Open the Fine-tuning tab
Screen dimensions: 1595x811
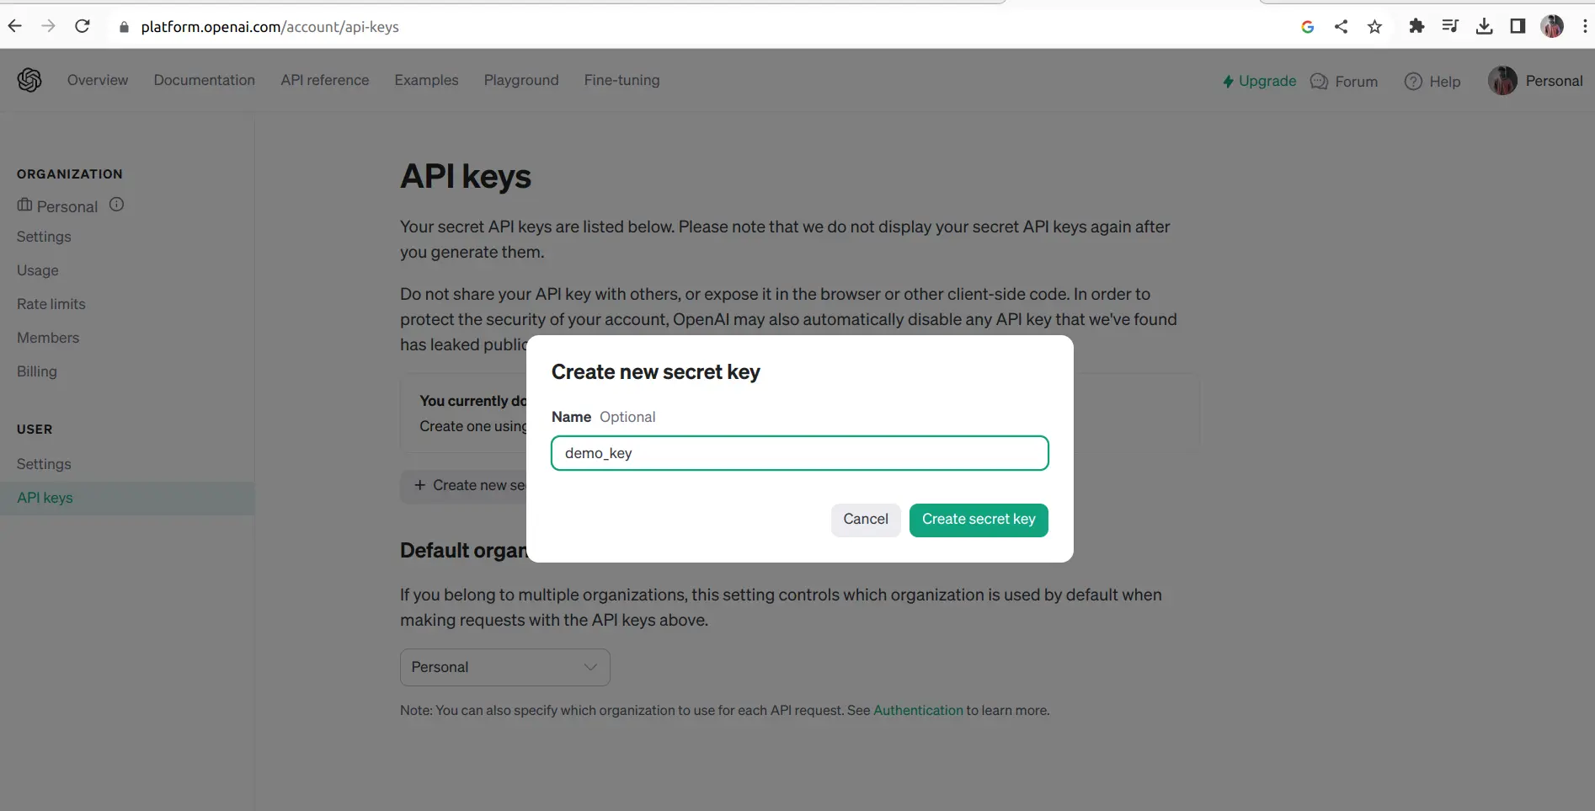point(622,80)
